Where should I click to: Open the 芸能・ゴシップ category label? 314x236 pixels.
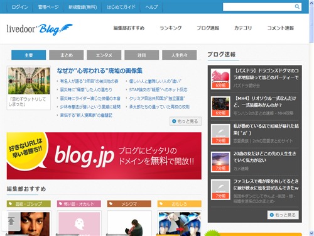pyautogui.click(x=29, y=204)
